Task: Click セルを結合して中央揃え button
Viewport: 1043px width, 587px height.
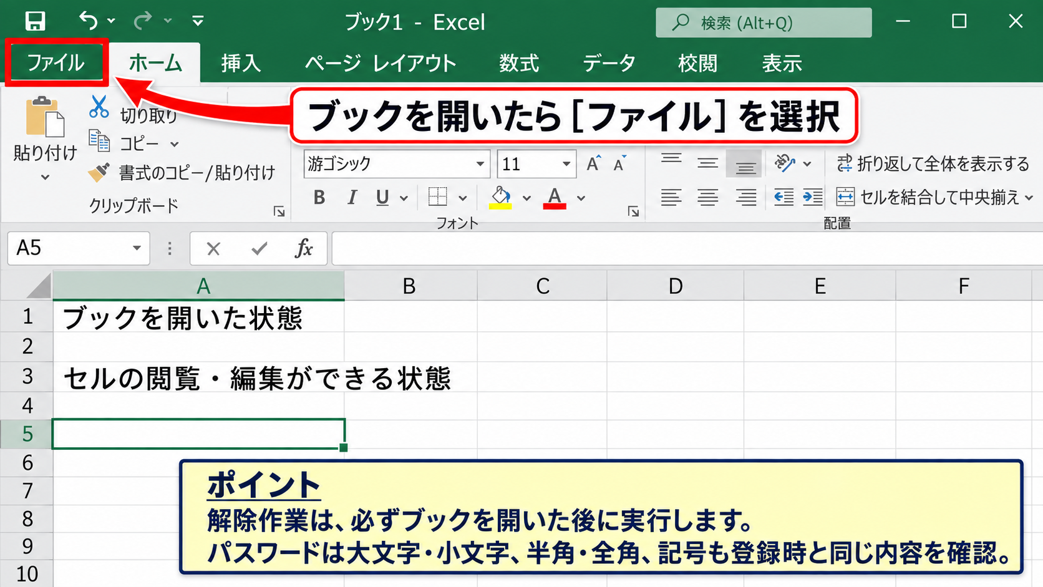Action: click(x=934, y=198)
